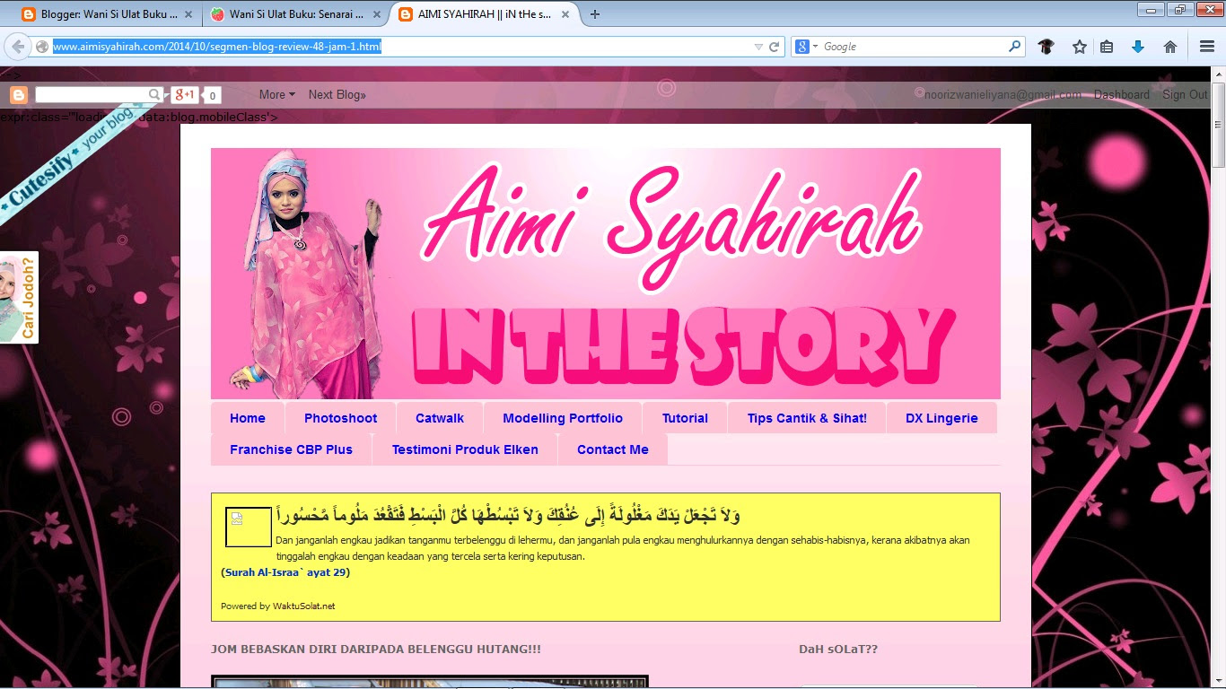Click the DaH sOLaT?? sidebar heading
The width and height of the screenshot is (1226, 689).
(x=838, y=649)
